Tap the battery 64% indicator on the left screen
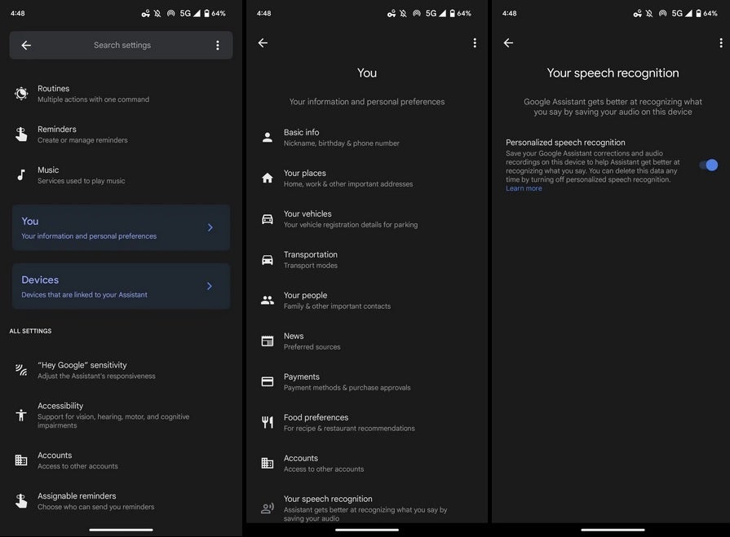Viewport: 730px width, 537px height. pyautogui.click(x=215, y=14)
